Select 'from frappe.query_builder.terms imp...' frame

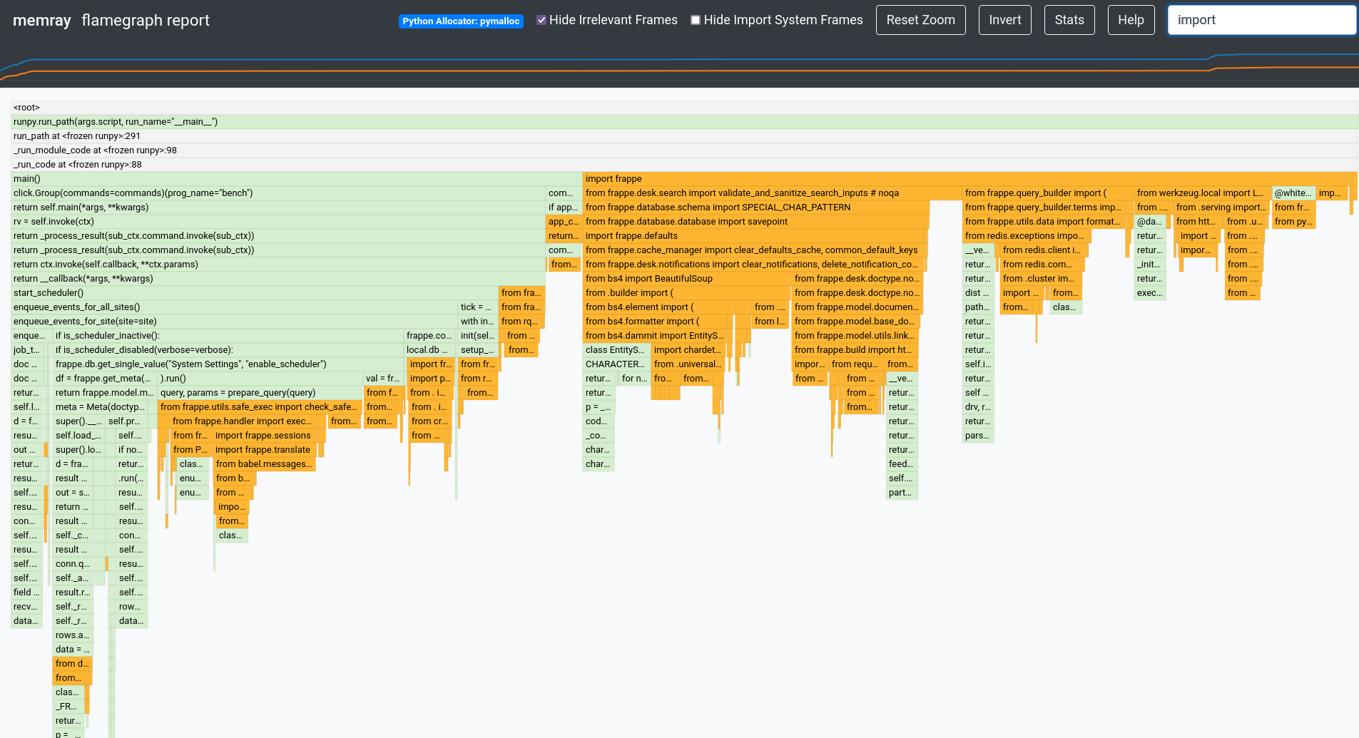pos(1045,207)
